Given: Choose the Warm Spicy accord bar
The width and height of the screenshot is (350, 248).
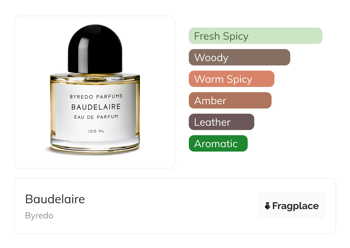Looking at the screenshot, I should pyautogui.click(x=232, y=79).
